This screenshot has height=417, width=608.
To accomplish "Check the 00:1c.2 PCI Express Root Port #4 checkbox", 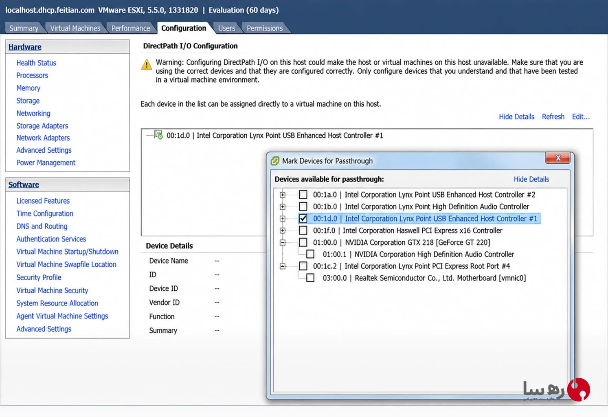I will 303,266.
